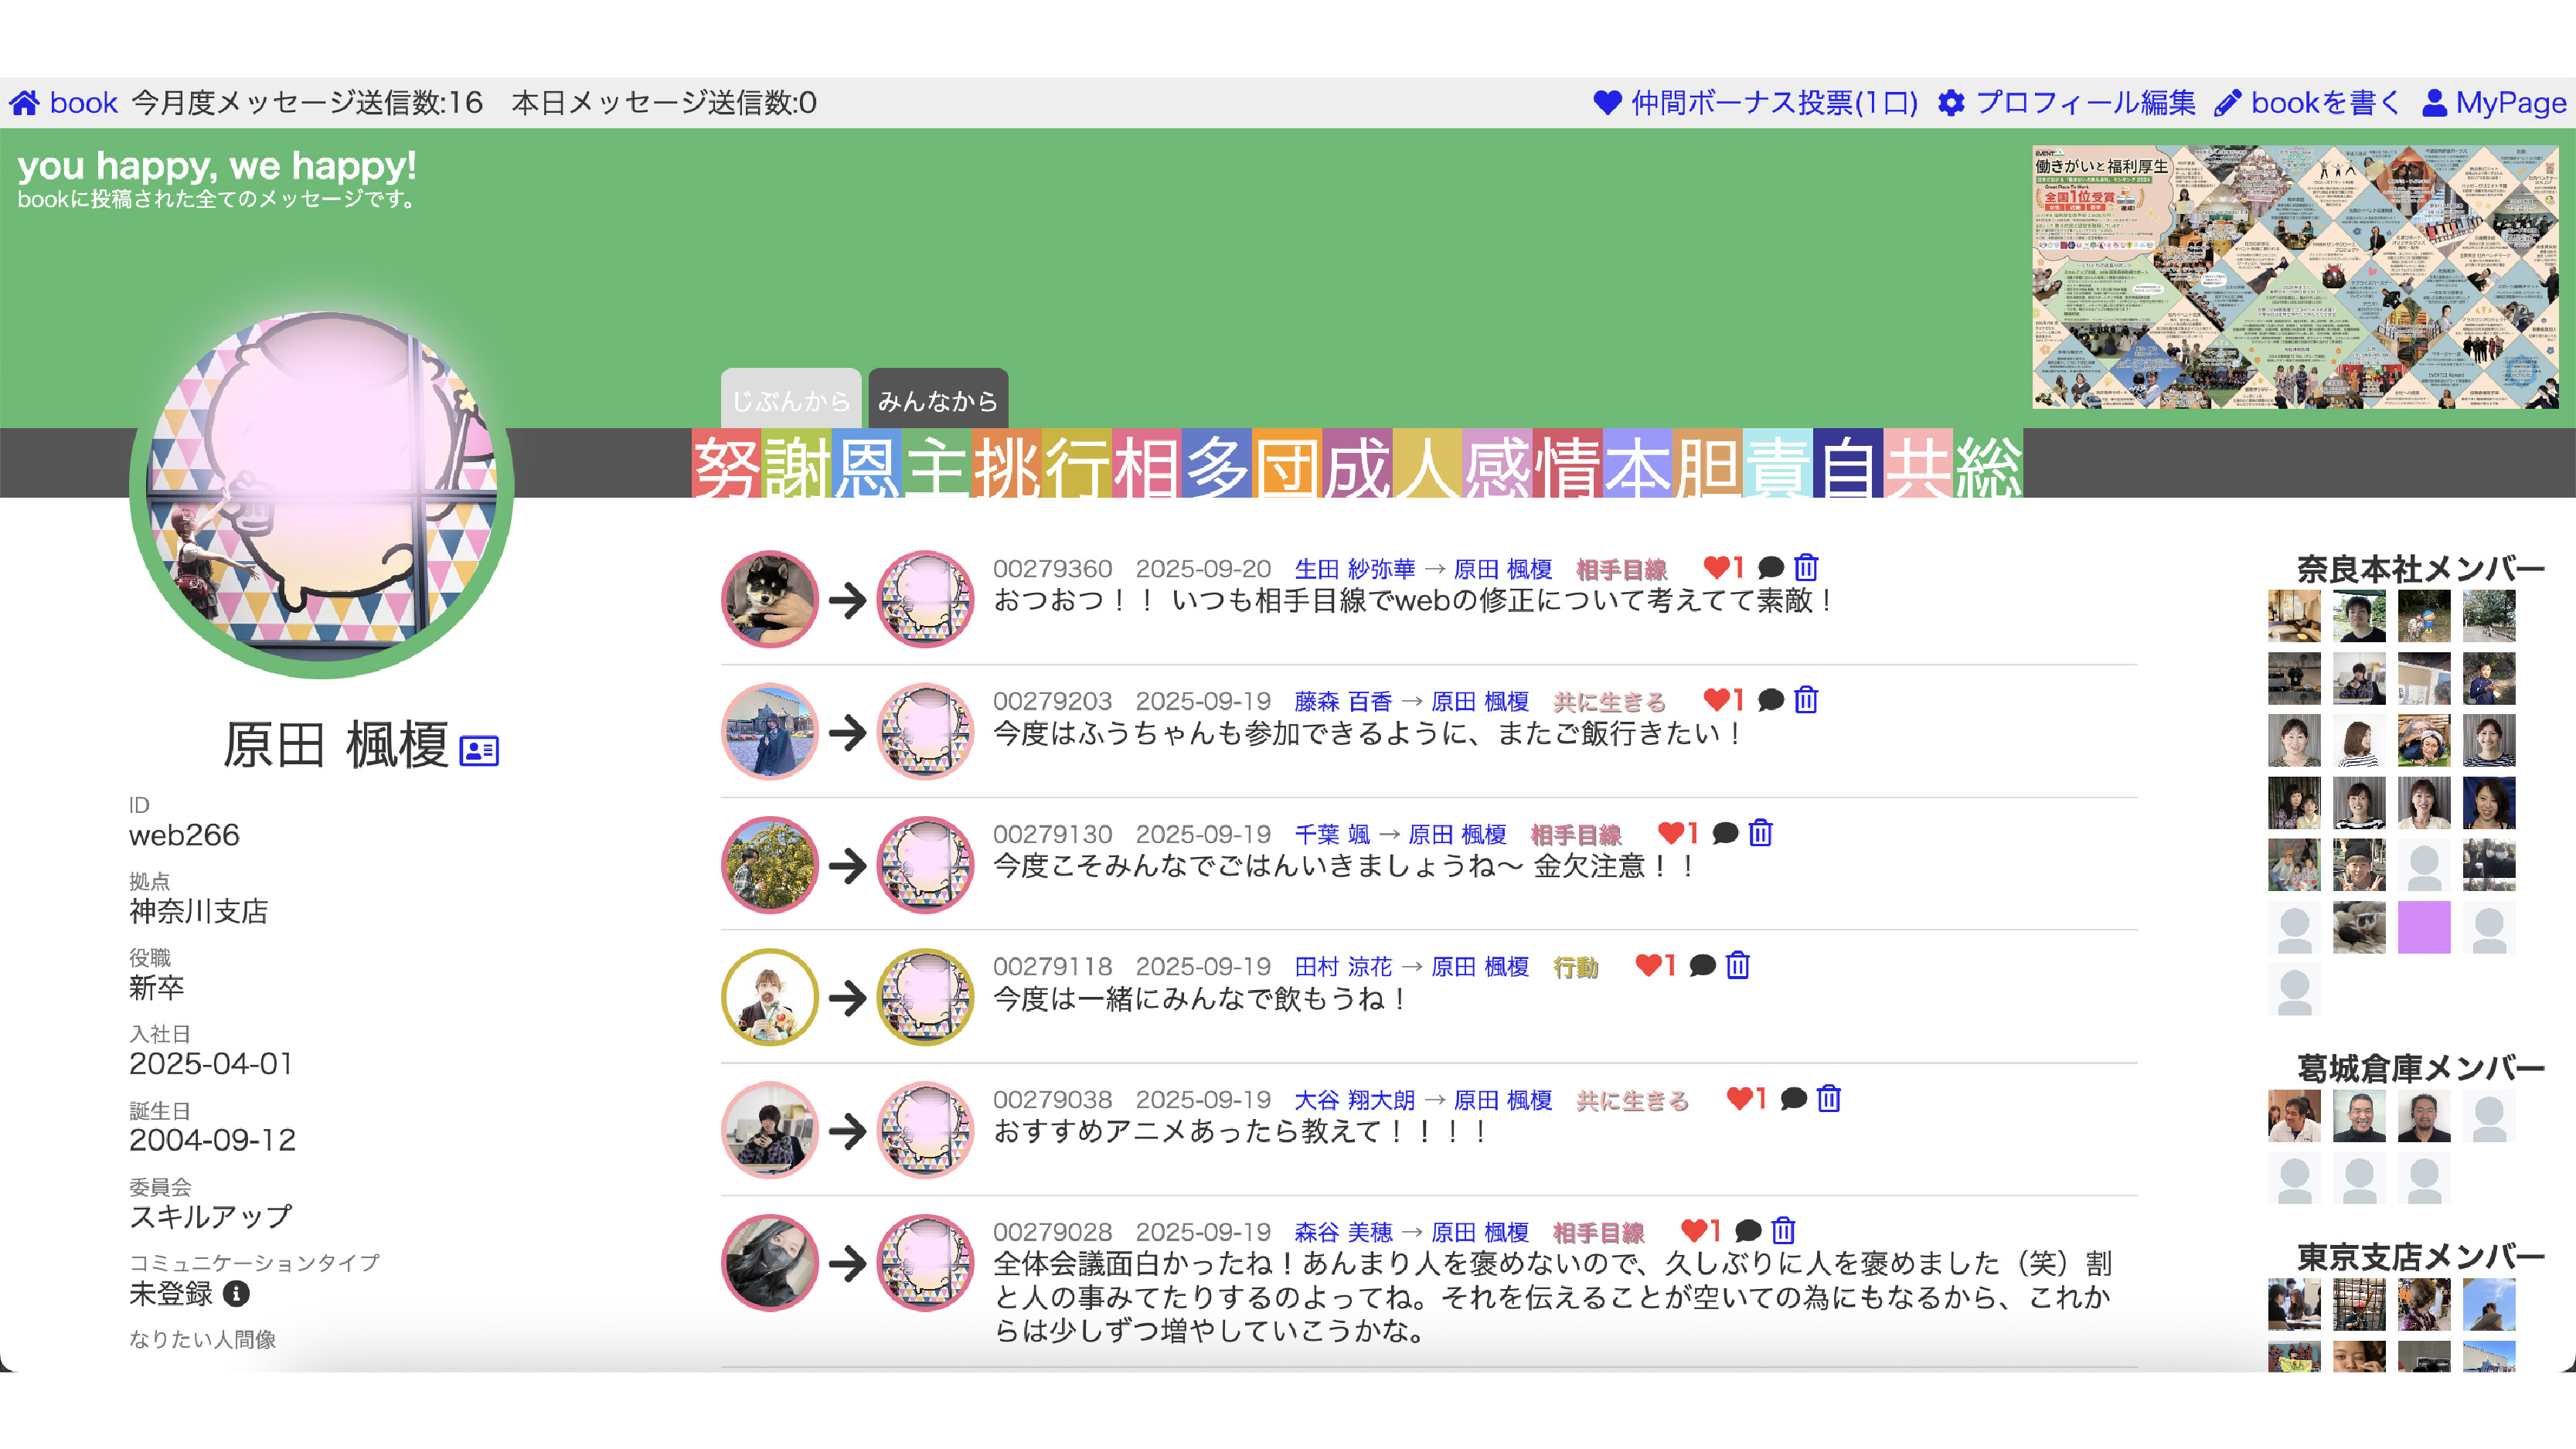This screenshot has width=2576, height=1449.
Task: Open sender link 生田 紗弥華
Action: [1354, 569]
